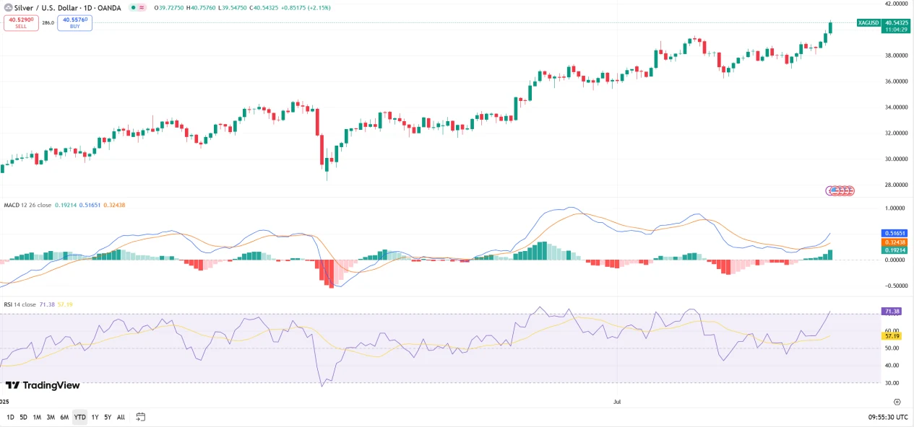Select the YTD time range
Viewport: 914px width, 427px height.
click(79, 417)
